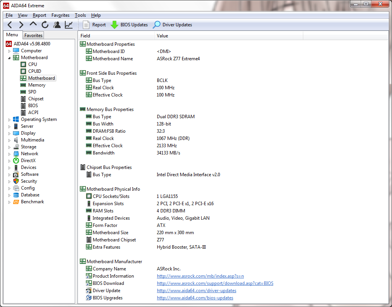This screenshot has width=392, height=307.
Task: Click the Value column header
Action: click(x=229, y=36)
